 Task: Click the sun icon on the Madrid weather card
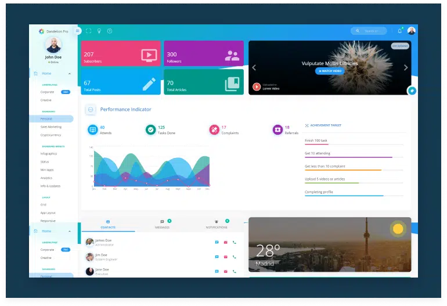point(398,229)
